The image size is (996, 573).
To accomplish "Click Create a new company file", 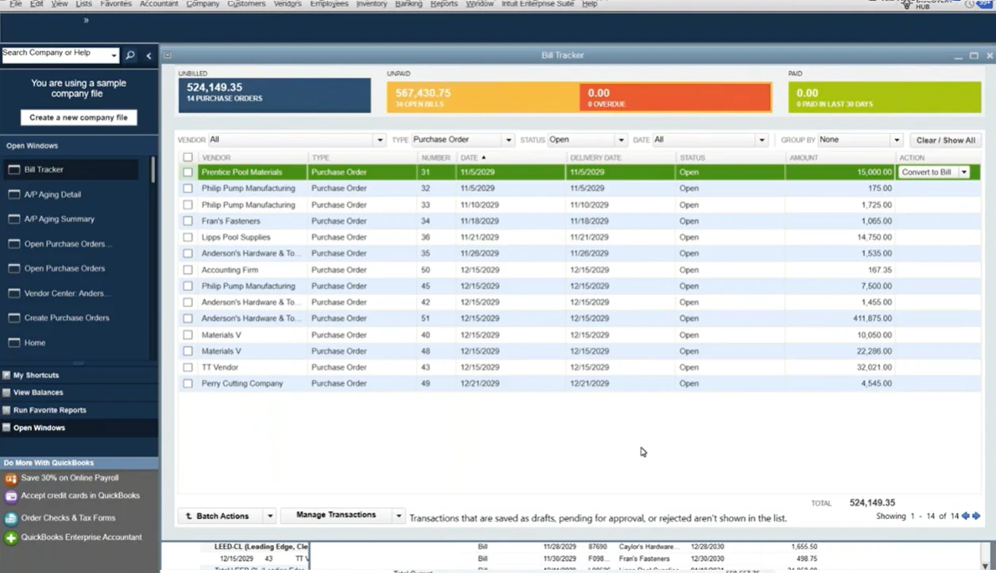I will tap(79, 117).
